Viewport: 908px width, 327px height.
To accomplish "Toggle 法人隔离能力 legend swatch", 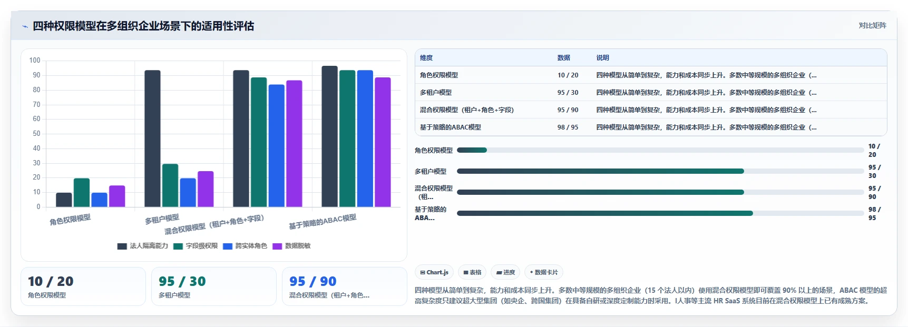I will [x=122, y=246].
